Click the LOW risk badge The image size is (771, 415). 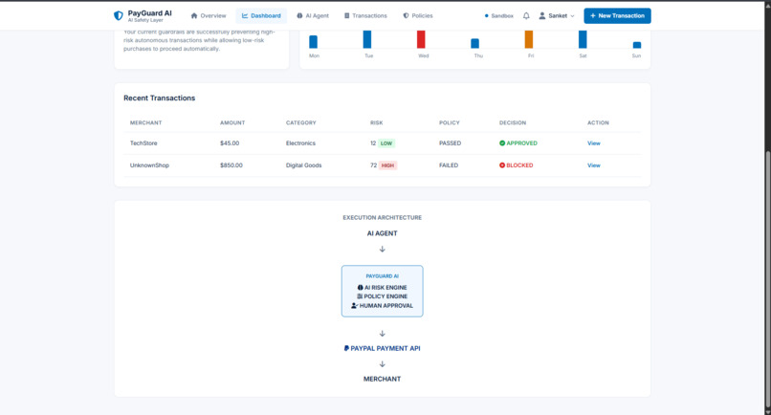click(386, 143)
